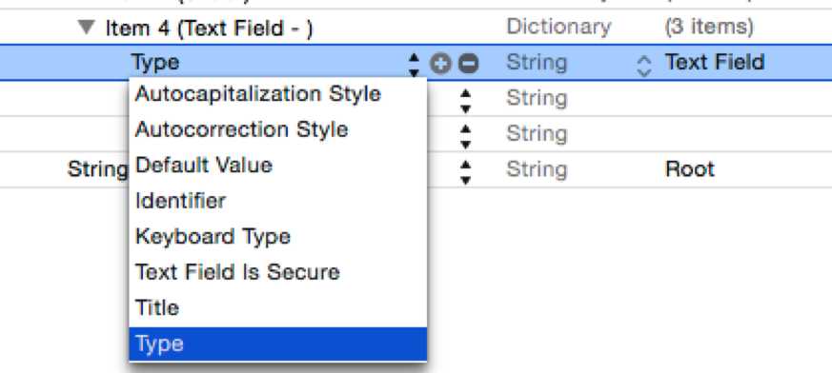This screenshot has height=373, width=832.
Task: Choose Title key from popup
Action: click(156, 307)
